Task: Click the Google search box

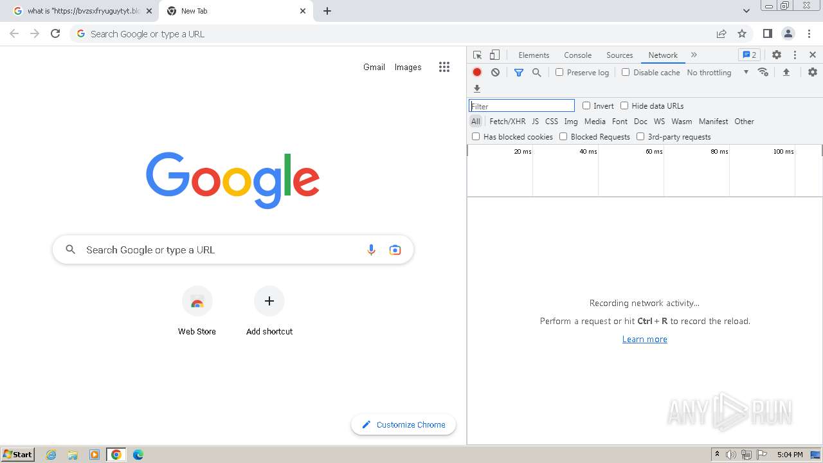Action: pyautogui.click(x=233, y=250)
